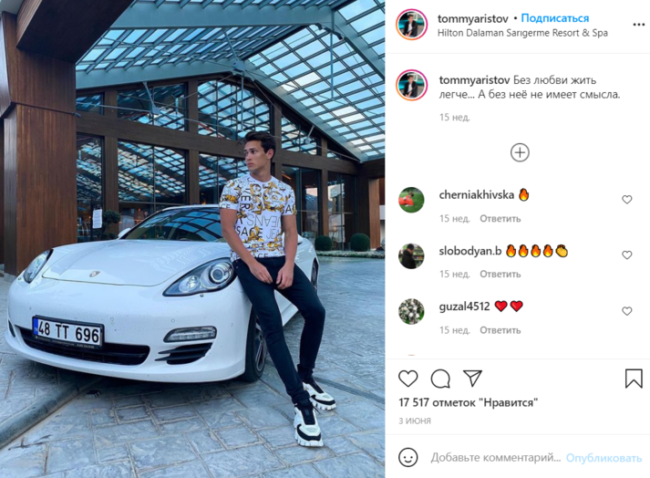The image size is (650, 478).
Task: Like the post with the heart icon
Action: tap(408, 379)
